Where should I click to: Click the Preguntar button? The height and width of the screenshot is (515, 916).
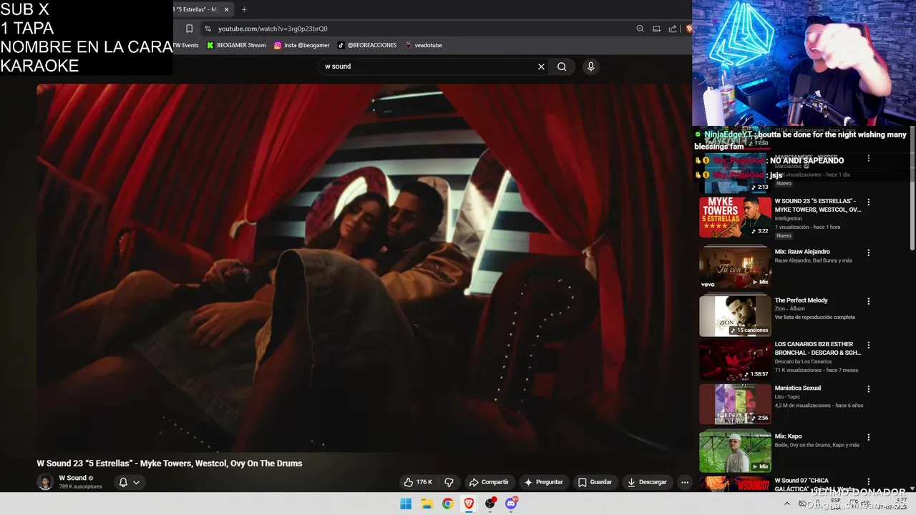click(x=543, y=482)
